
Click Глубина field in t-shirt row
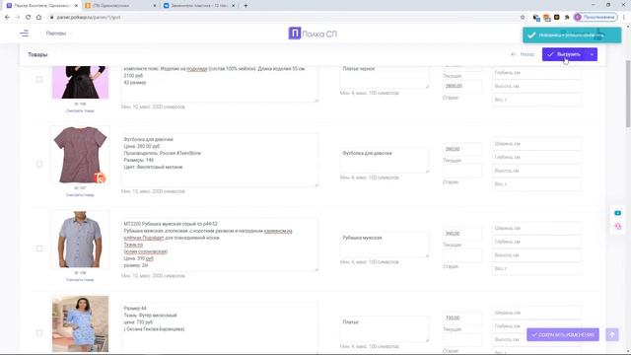tap(536, 157)
